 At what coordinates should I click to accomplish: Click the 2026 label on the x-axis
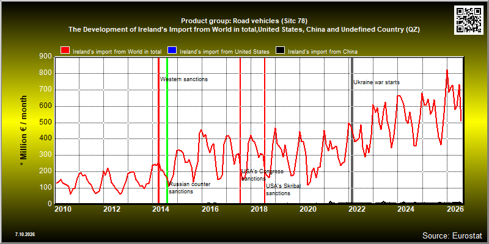coord(455,209)
